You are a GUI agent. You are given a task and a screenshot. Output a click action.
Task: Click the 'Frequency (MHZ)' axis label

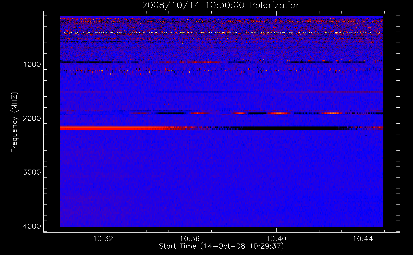click(15, 122)
